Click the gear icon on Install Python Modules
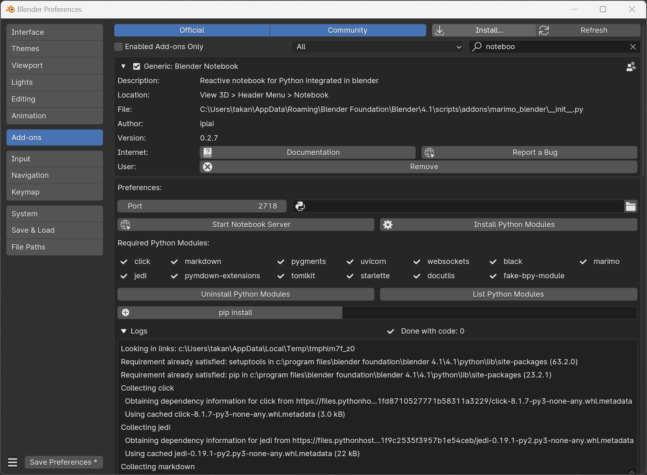The height and width of the screenshot is (475, 647). tap(388, 225)
